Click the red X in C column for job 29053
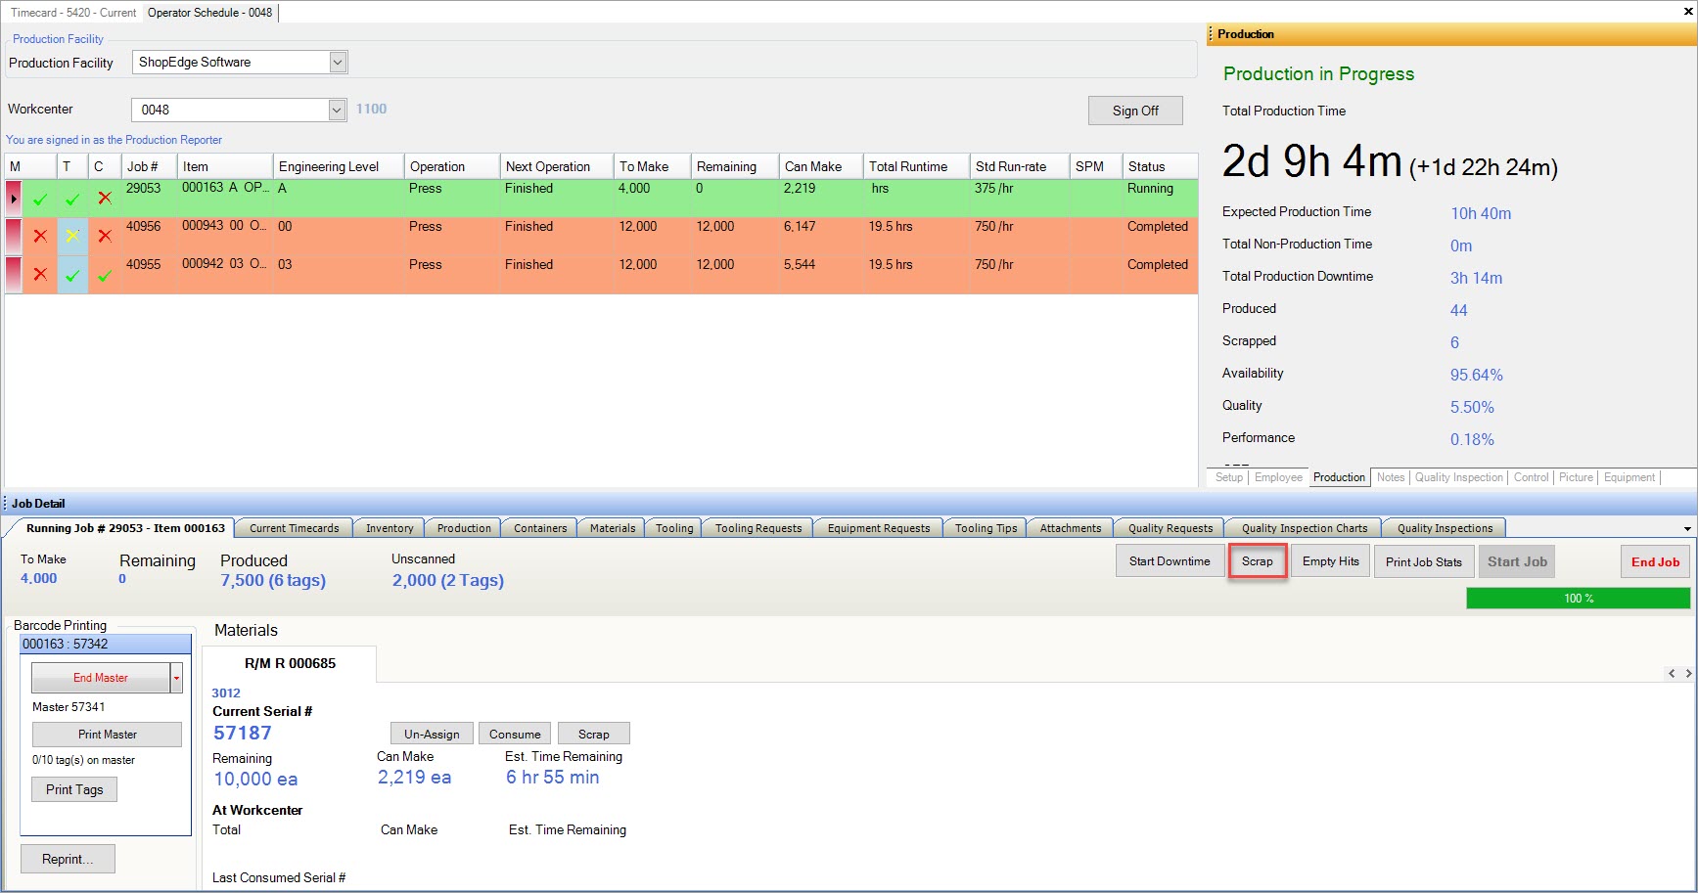 (x=105, y=199)
